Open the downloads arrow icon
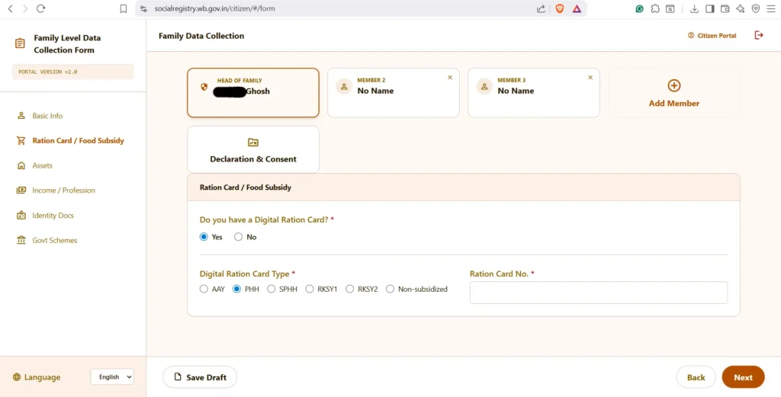781x397 pixels. tap(694, 8)
